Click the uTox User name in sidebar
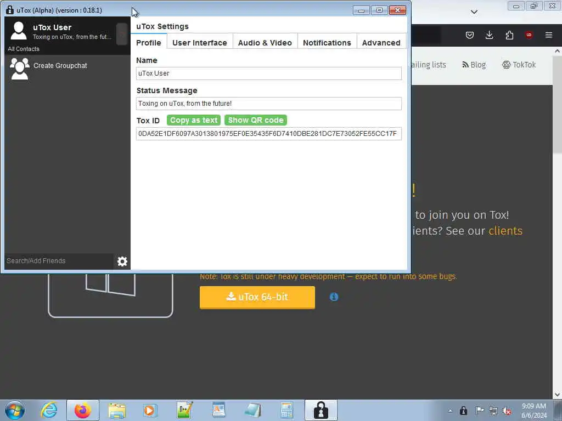This screenshot has height=421, width=562. [52, 27]
